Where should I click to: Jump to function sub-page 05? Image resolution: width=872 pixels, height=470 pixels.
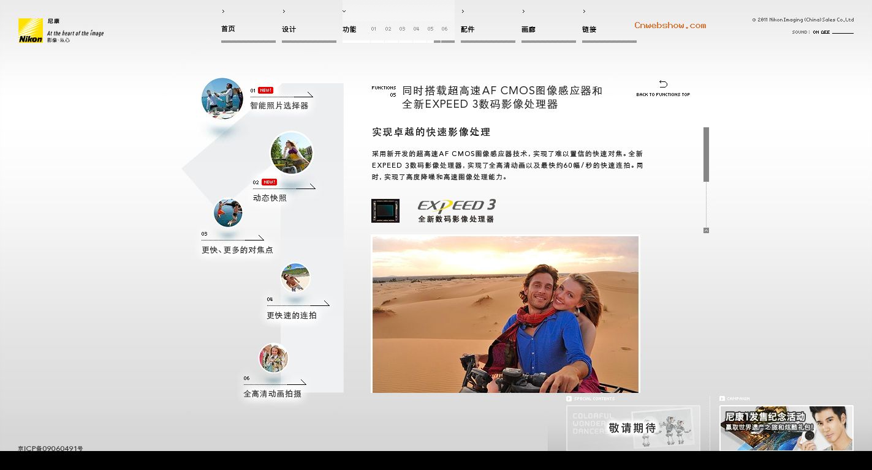tap(430, 29)
